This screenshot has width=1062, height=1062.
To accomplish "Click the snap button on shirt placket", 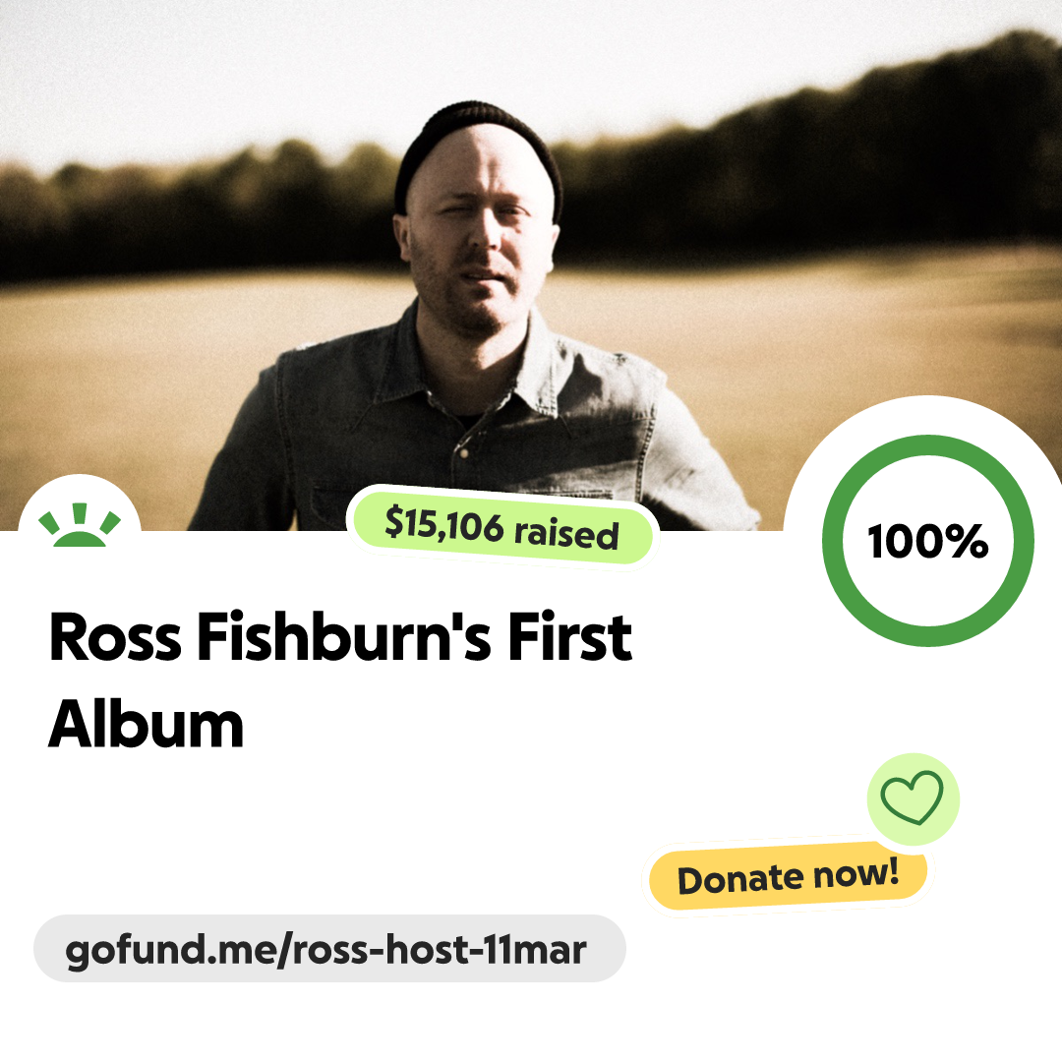I will point(464,453).
